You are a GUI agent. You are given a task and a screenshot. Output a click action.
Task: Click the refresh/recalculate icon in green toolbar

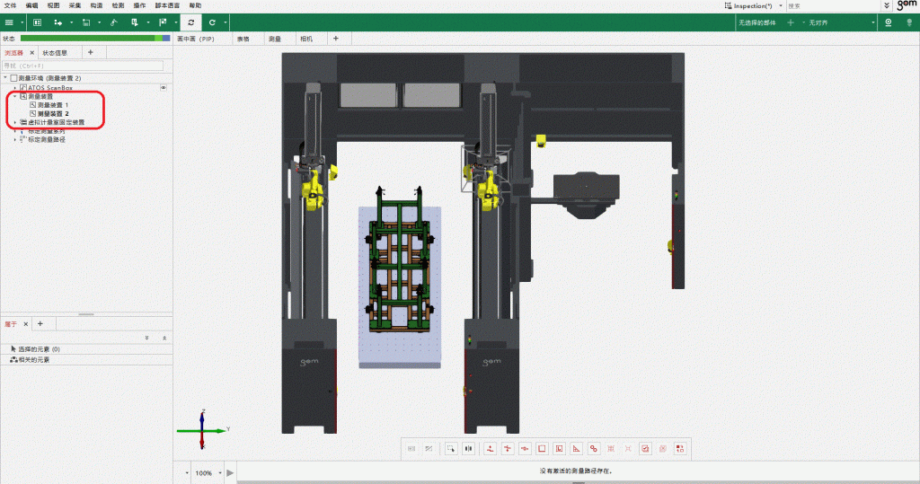(x=190, y=22)
